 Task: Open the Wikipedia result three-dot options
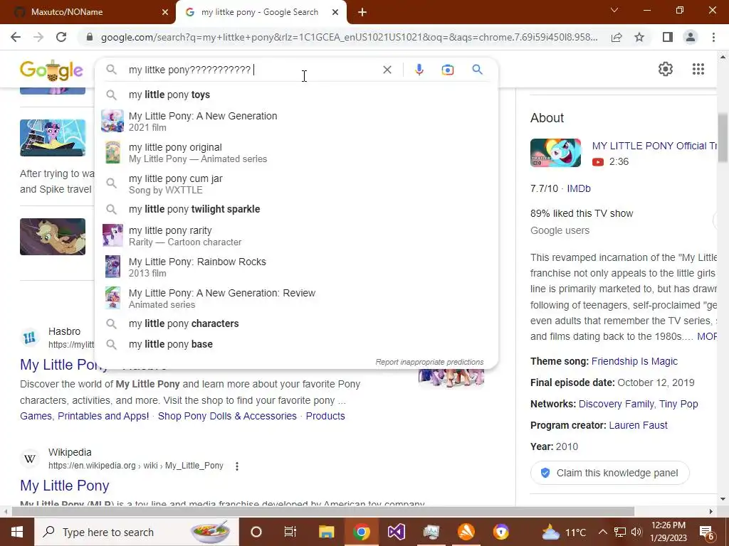click(236, 466)
